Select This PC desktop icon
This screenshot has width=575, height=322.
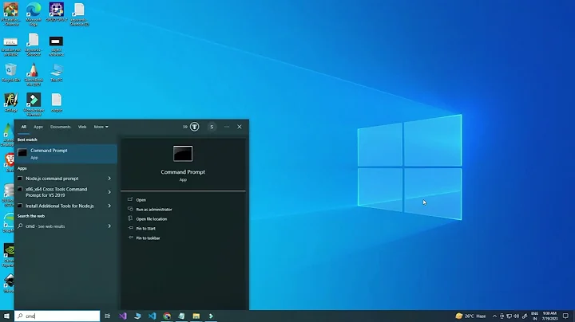(57, 73)
